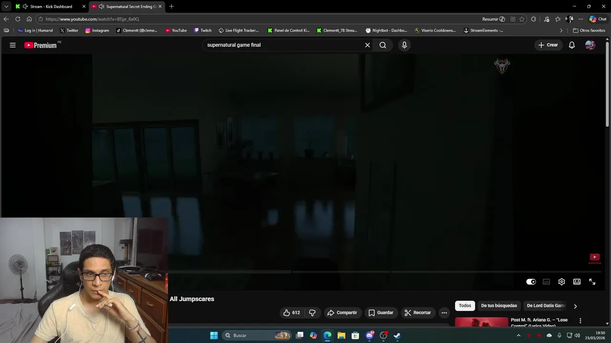Select the Todos filter chip
Image resolution: width=611 pixels, height=343 pixels.
465,306
